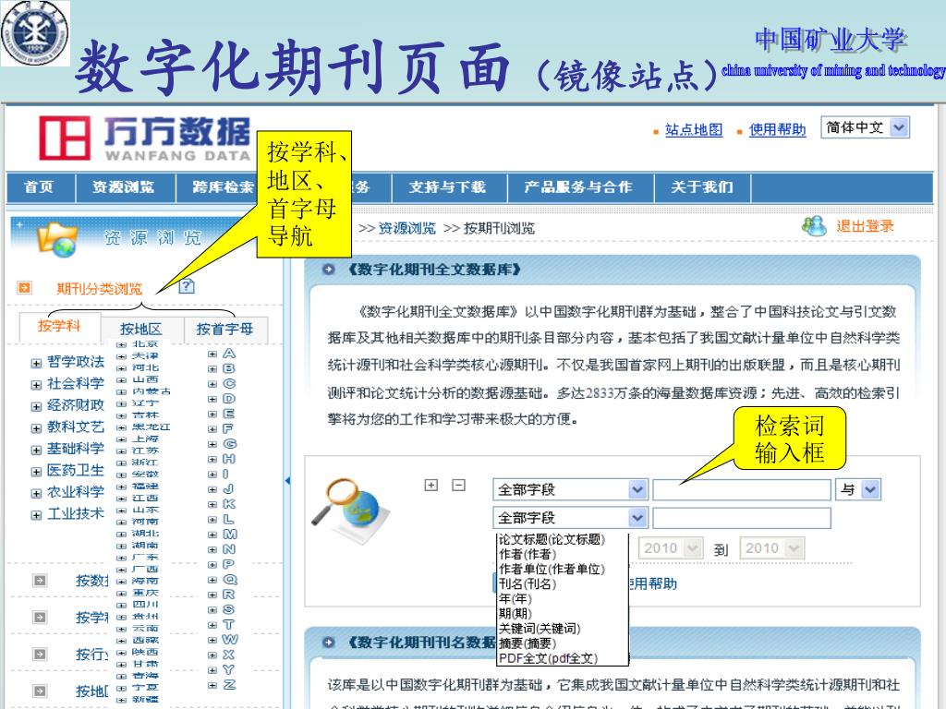Remove a search row with minus icon
Image resolution: width=946 pixels, height=709 pixels.
point(458,485)
